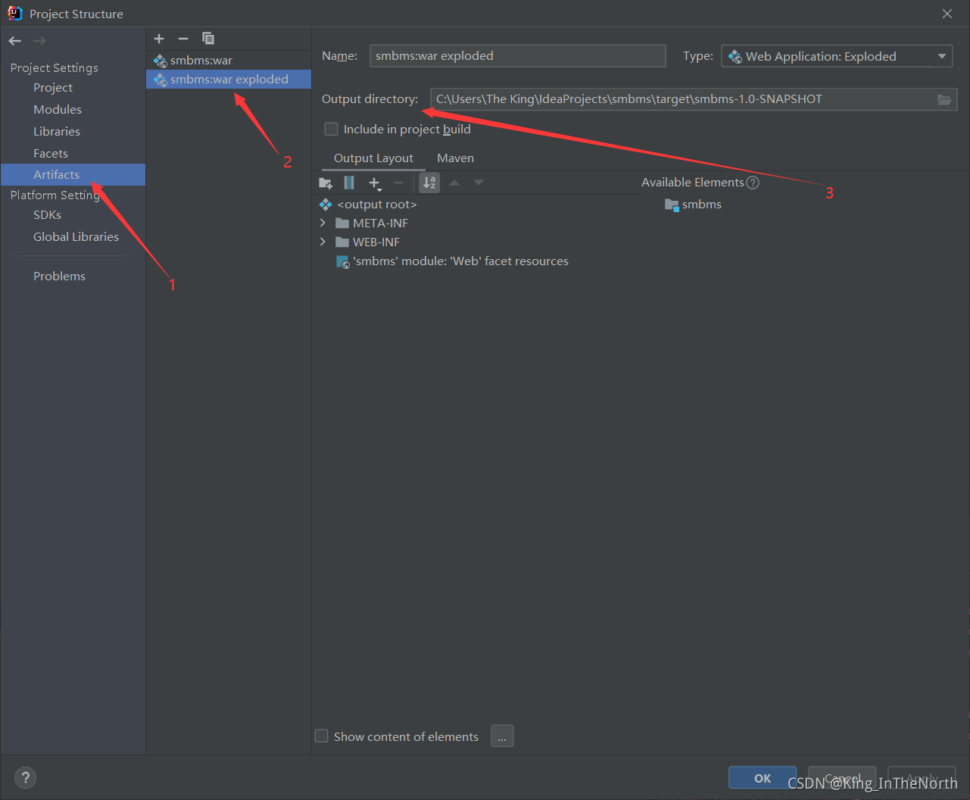Image resolution: width=970 pixels, height=800 pixels.
Task: Enable Include in project build checkbox
Action: 331,130
